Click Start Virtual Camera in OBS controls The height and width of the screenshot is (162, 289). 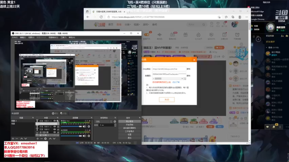coord(129,128)
